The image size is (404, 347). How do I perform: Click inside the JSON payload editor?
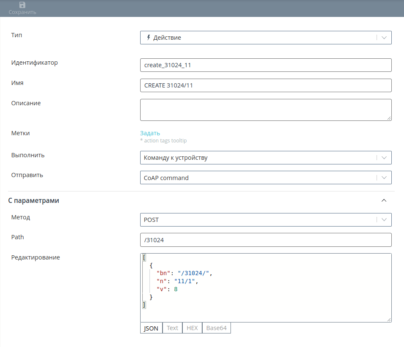[266, 288]
